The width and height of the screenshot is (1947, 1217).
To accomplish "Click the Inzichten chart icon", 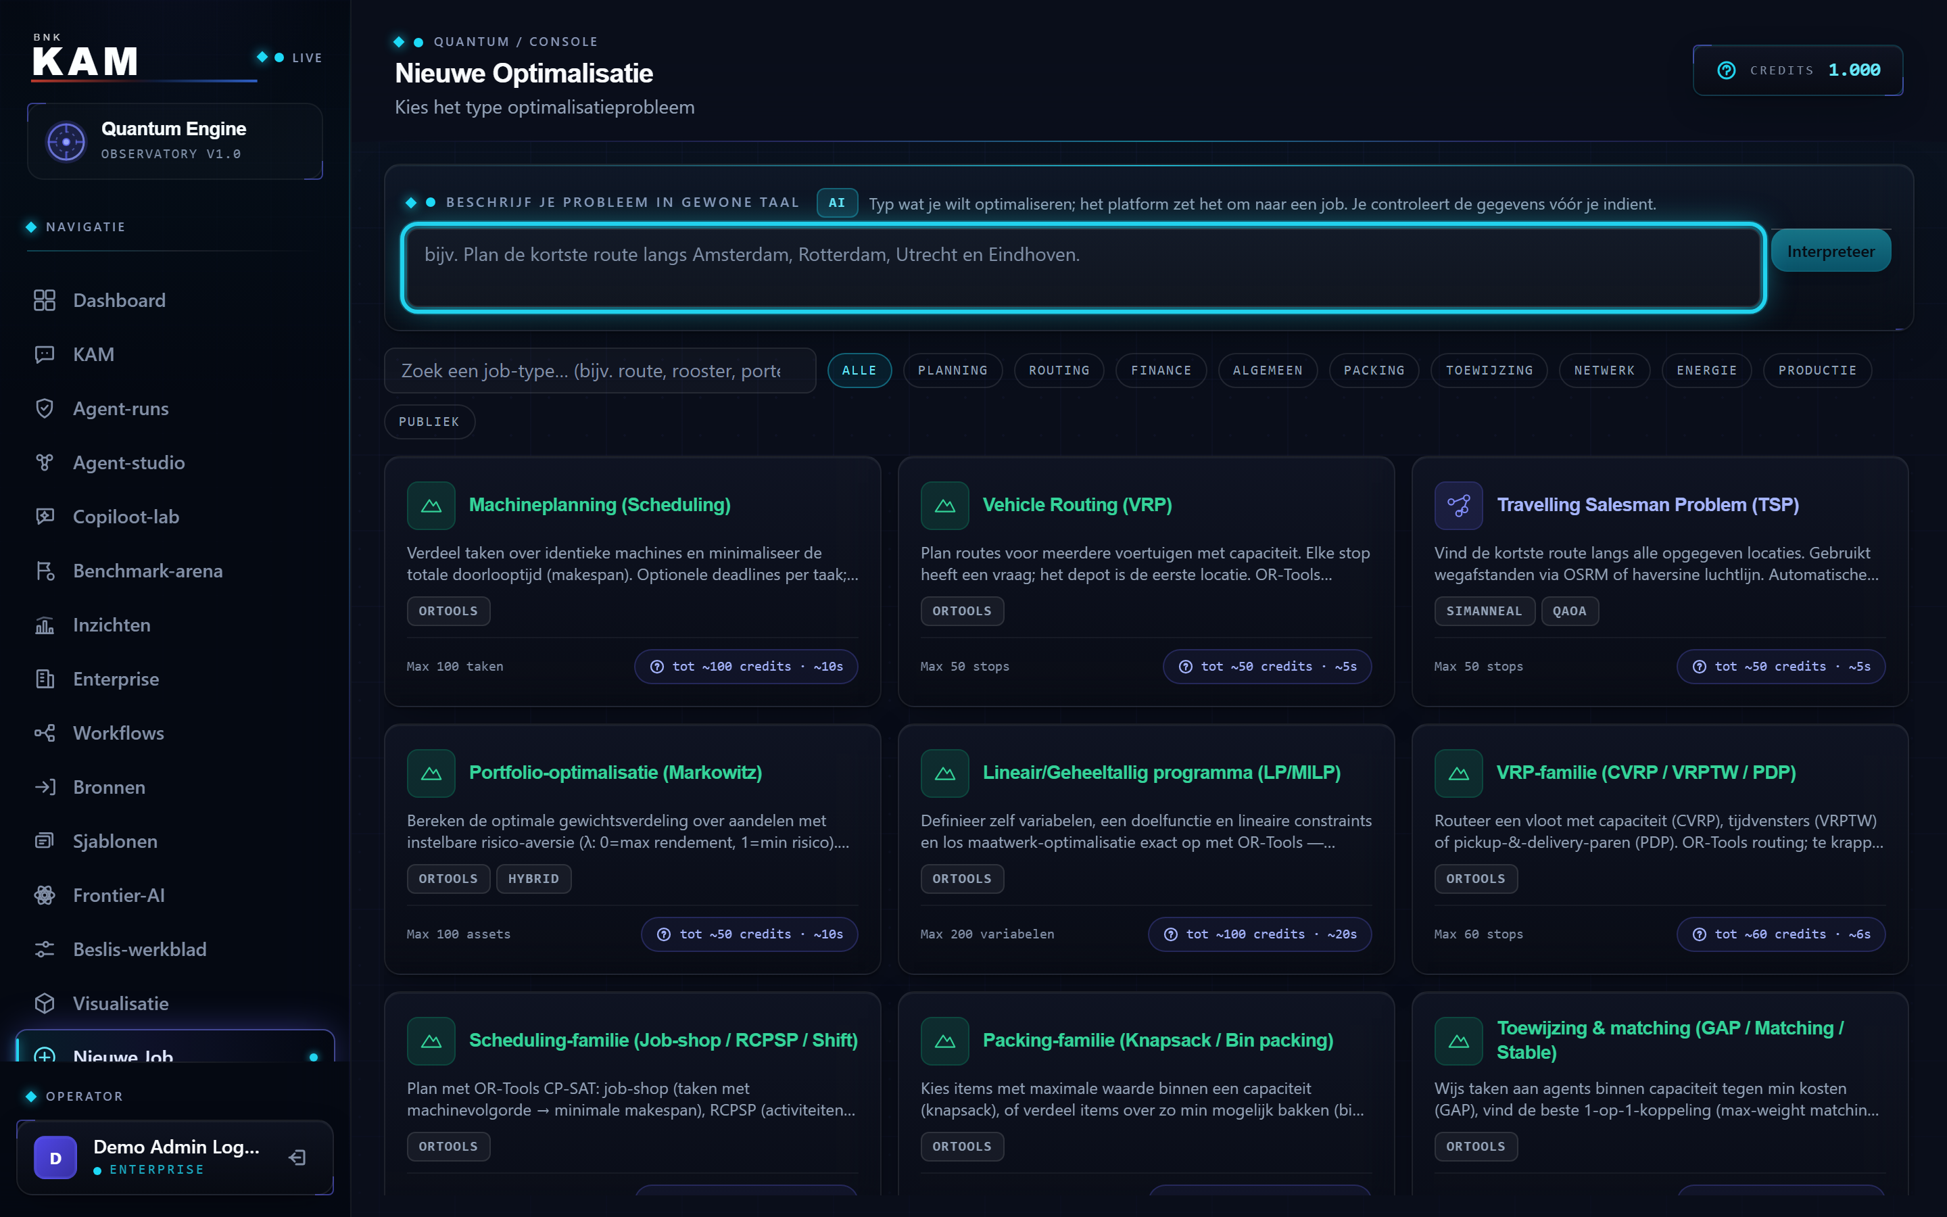I will point(44,625).
